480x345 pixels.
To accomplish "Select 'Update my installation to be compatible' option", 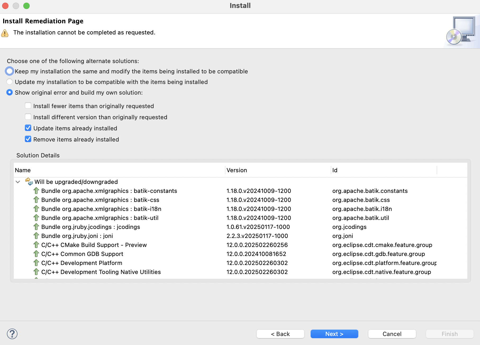I will point(10,82).
